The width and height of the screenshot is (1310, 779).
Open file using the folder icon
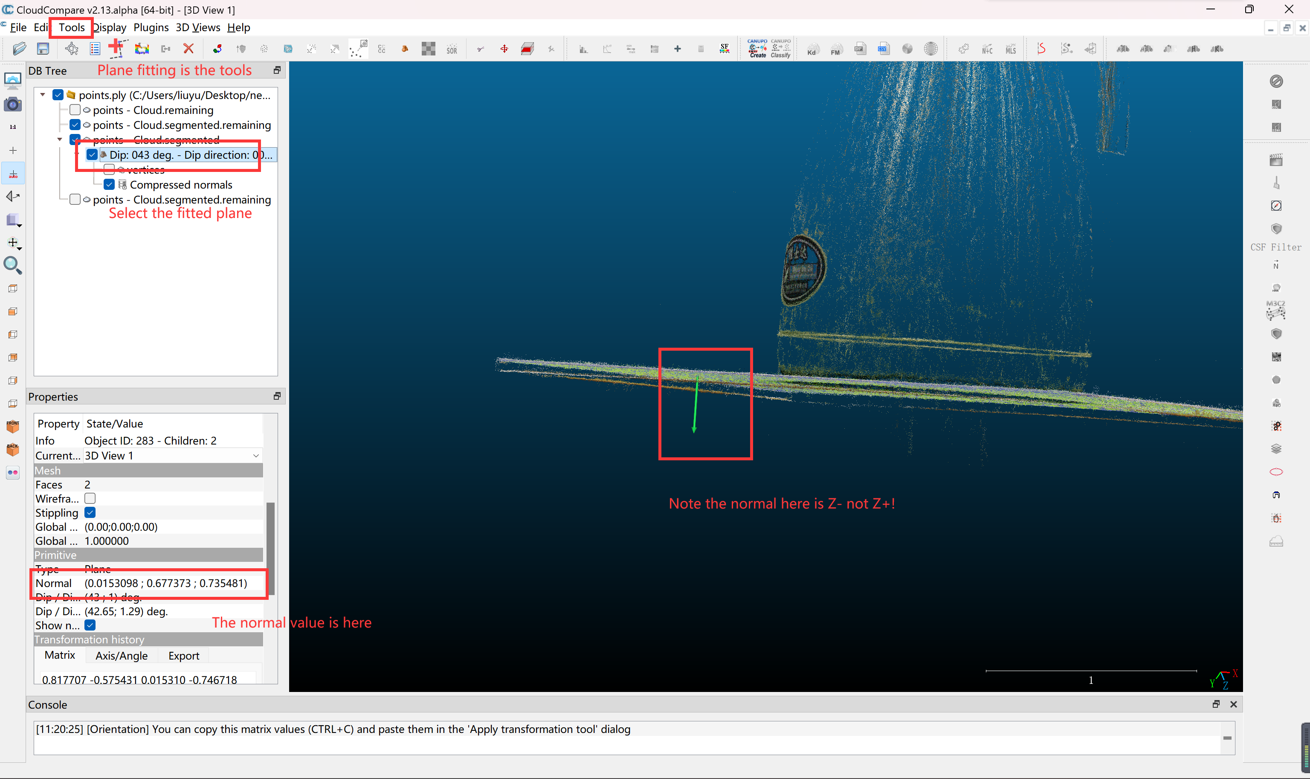coord(20,49)
